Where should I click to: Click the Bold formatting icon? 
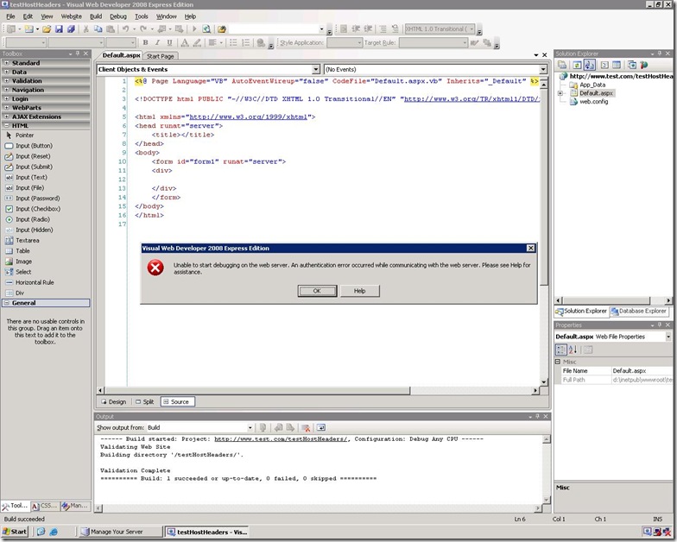[x=145, y=42]
